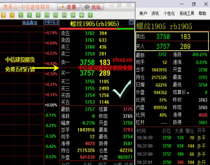
Task: Click the 卖四 price 3761
Action: point(90,40)
